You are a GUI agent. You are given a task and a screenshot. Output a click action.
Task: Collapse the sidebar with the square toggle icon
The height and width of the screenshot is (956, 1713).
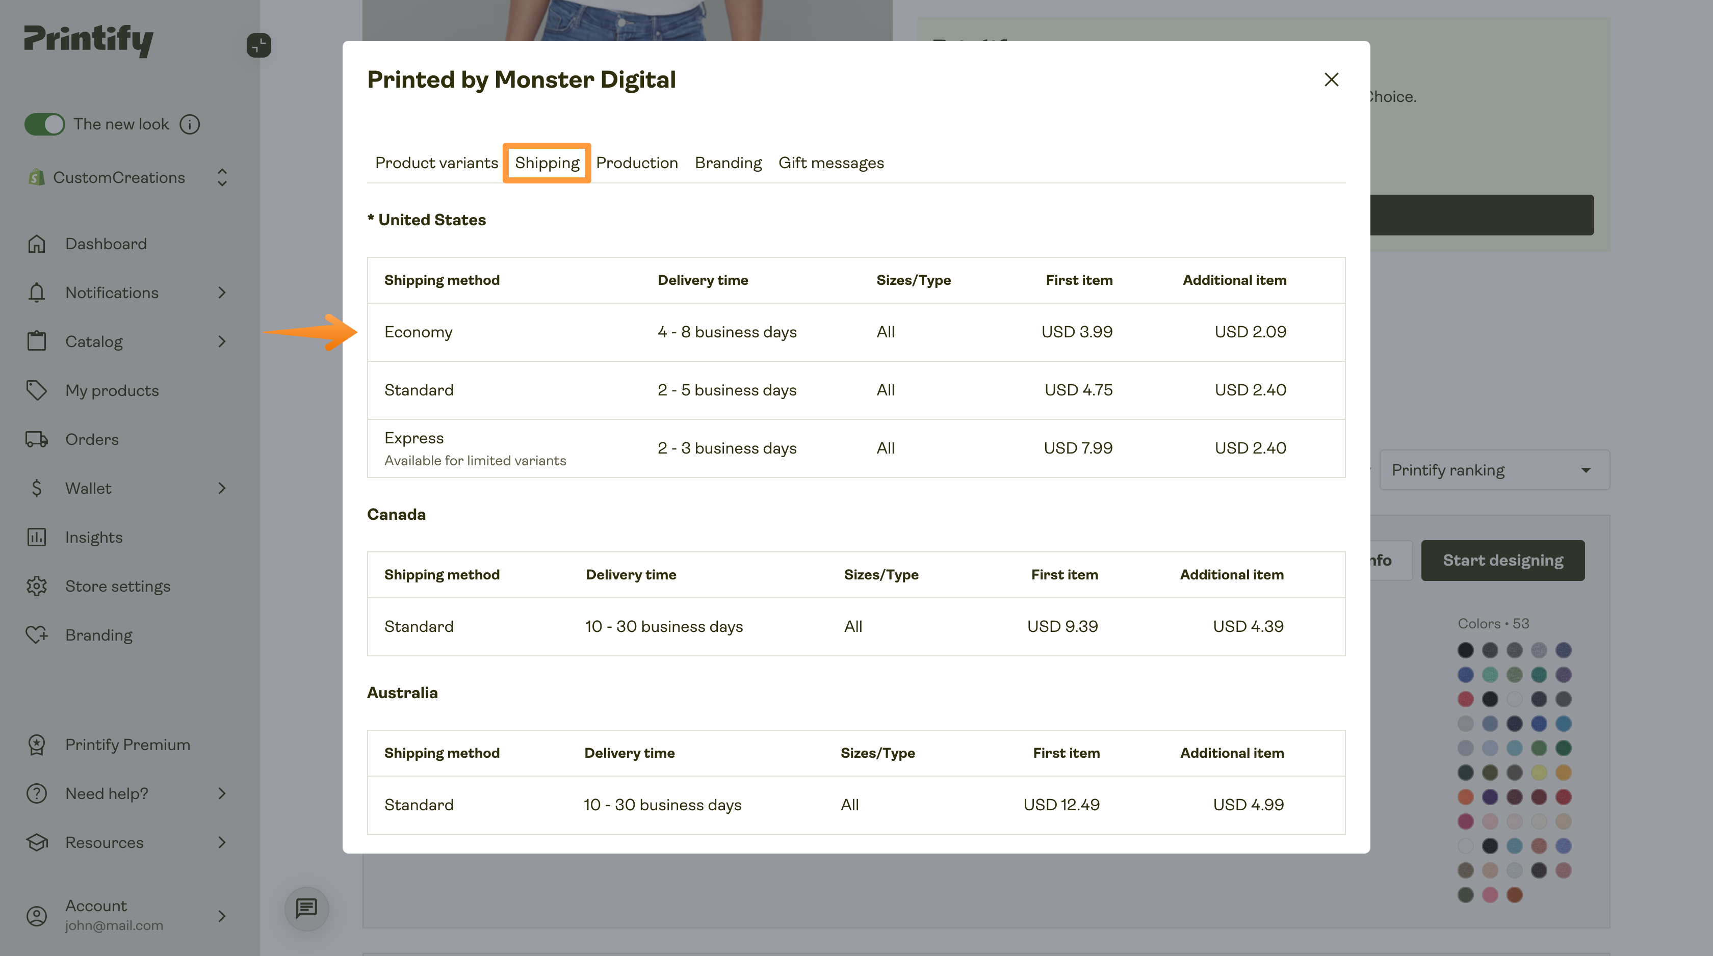(x=258, y=45)
